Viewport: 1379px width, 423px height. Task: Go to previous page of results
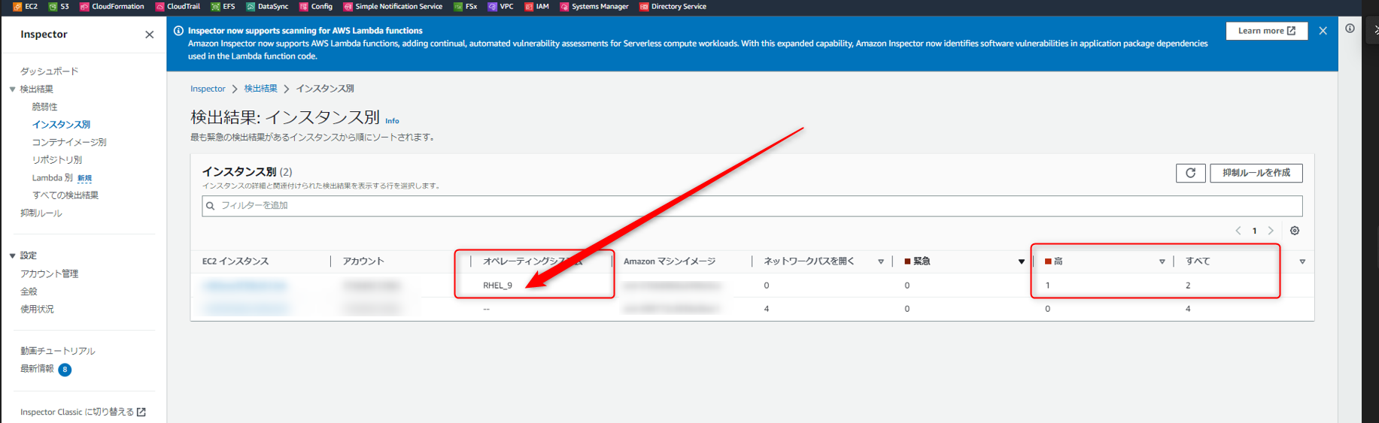click(1238, 231)
